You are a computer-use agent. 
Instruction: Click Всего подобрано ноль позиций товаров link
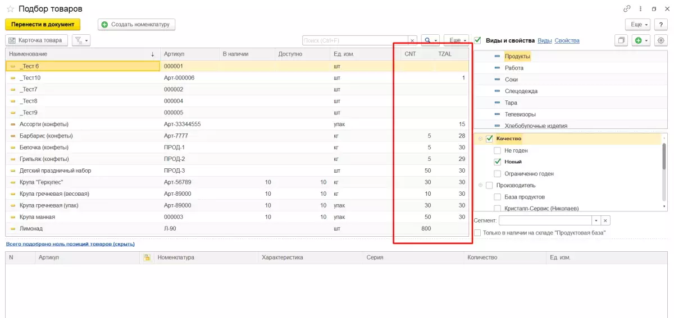coord(70,244)
